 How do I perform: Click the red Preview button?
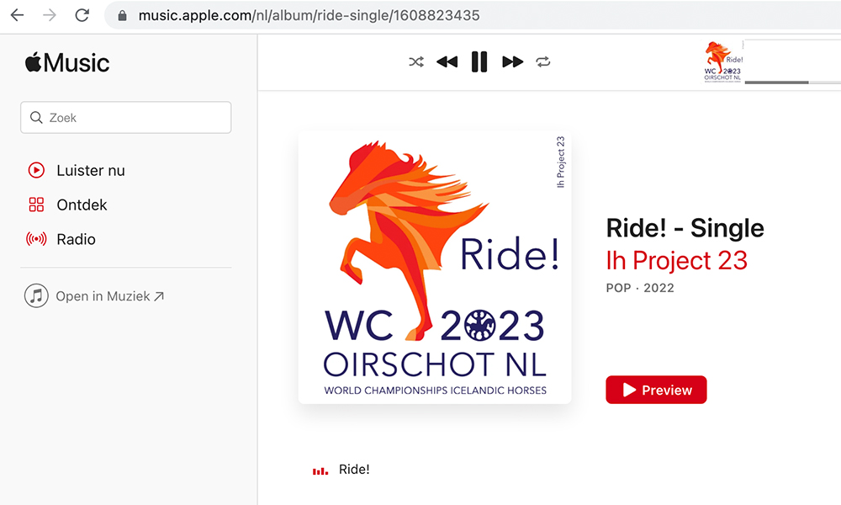[656, 390]
